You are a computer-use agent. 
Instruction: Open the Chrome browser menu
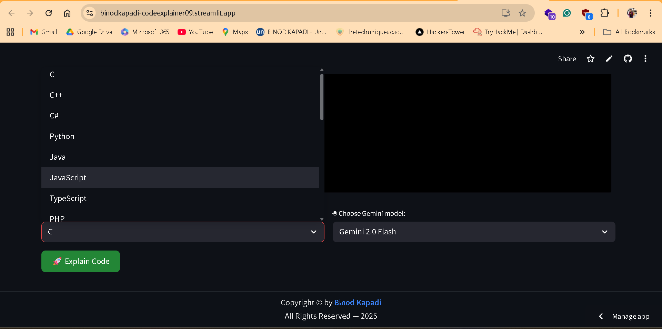click(x=651, y=13)
